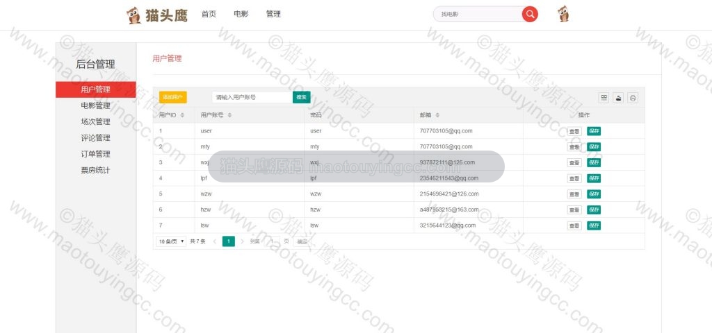Click email 937872111@126.com
The height and width of the screenshot is (333, 712).
[x=447, y=162]
